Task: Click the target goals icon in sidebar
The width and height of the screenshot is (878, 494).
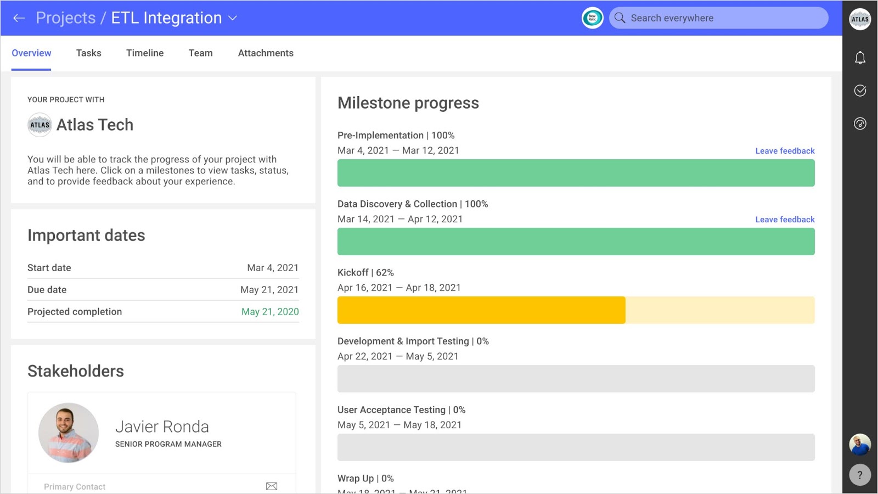Action: click(860, 123)
